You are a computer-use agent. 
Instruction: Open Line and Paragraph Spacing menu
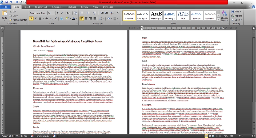[102, 18]
